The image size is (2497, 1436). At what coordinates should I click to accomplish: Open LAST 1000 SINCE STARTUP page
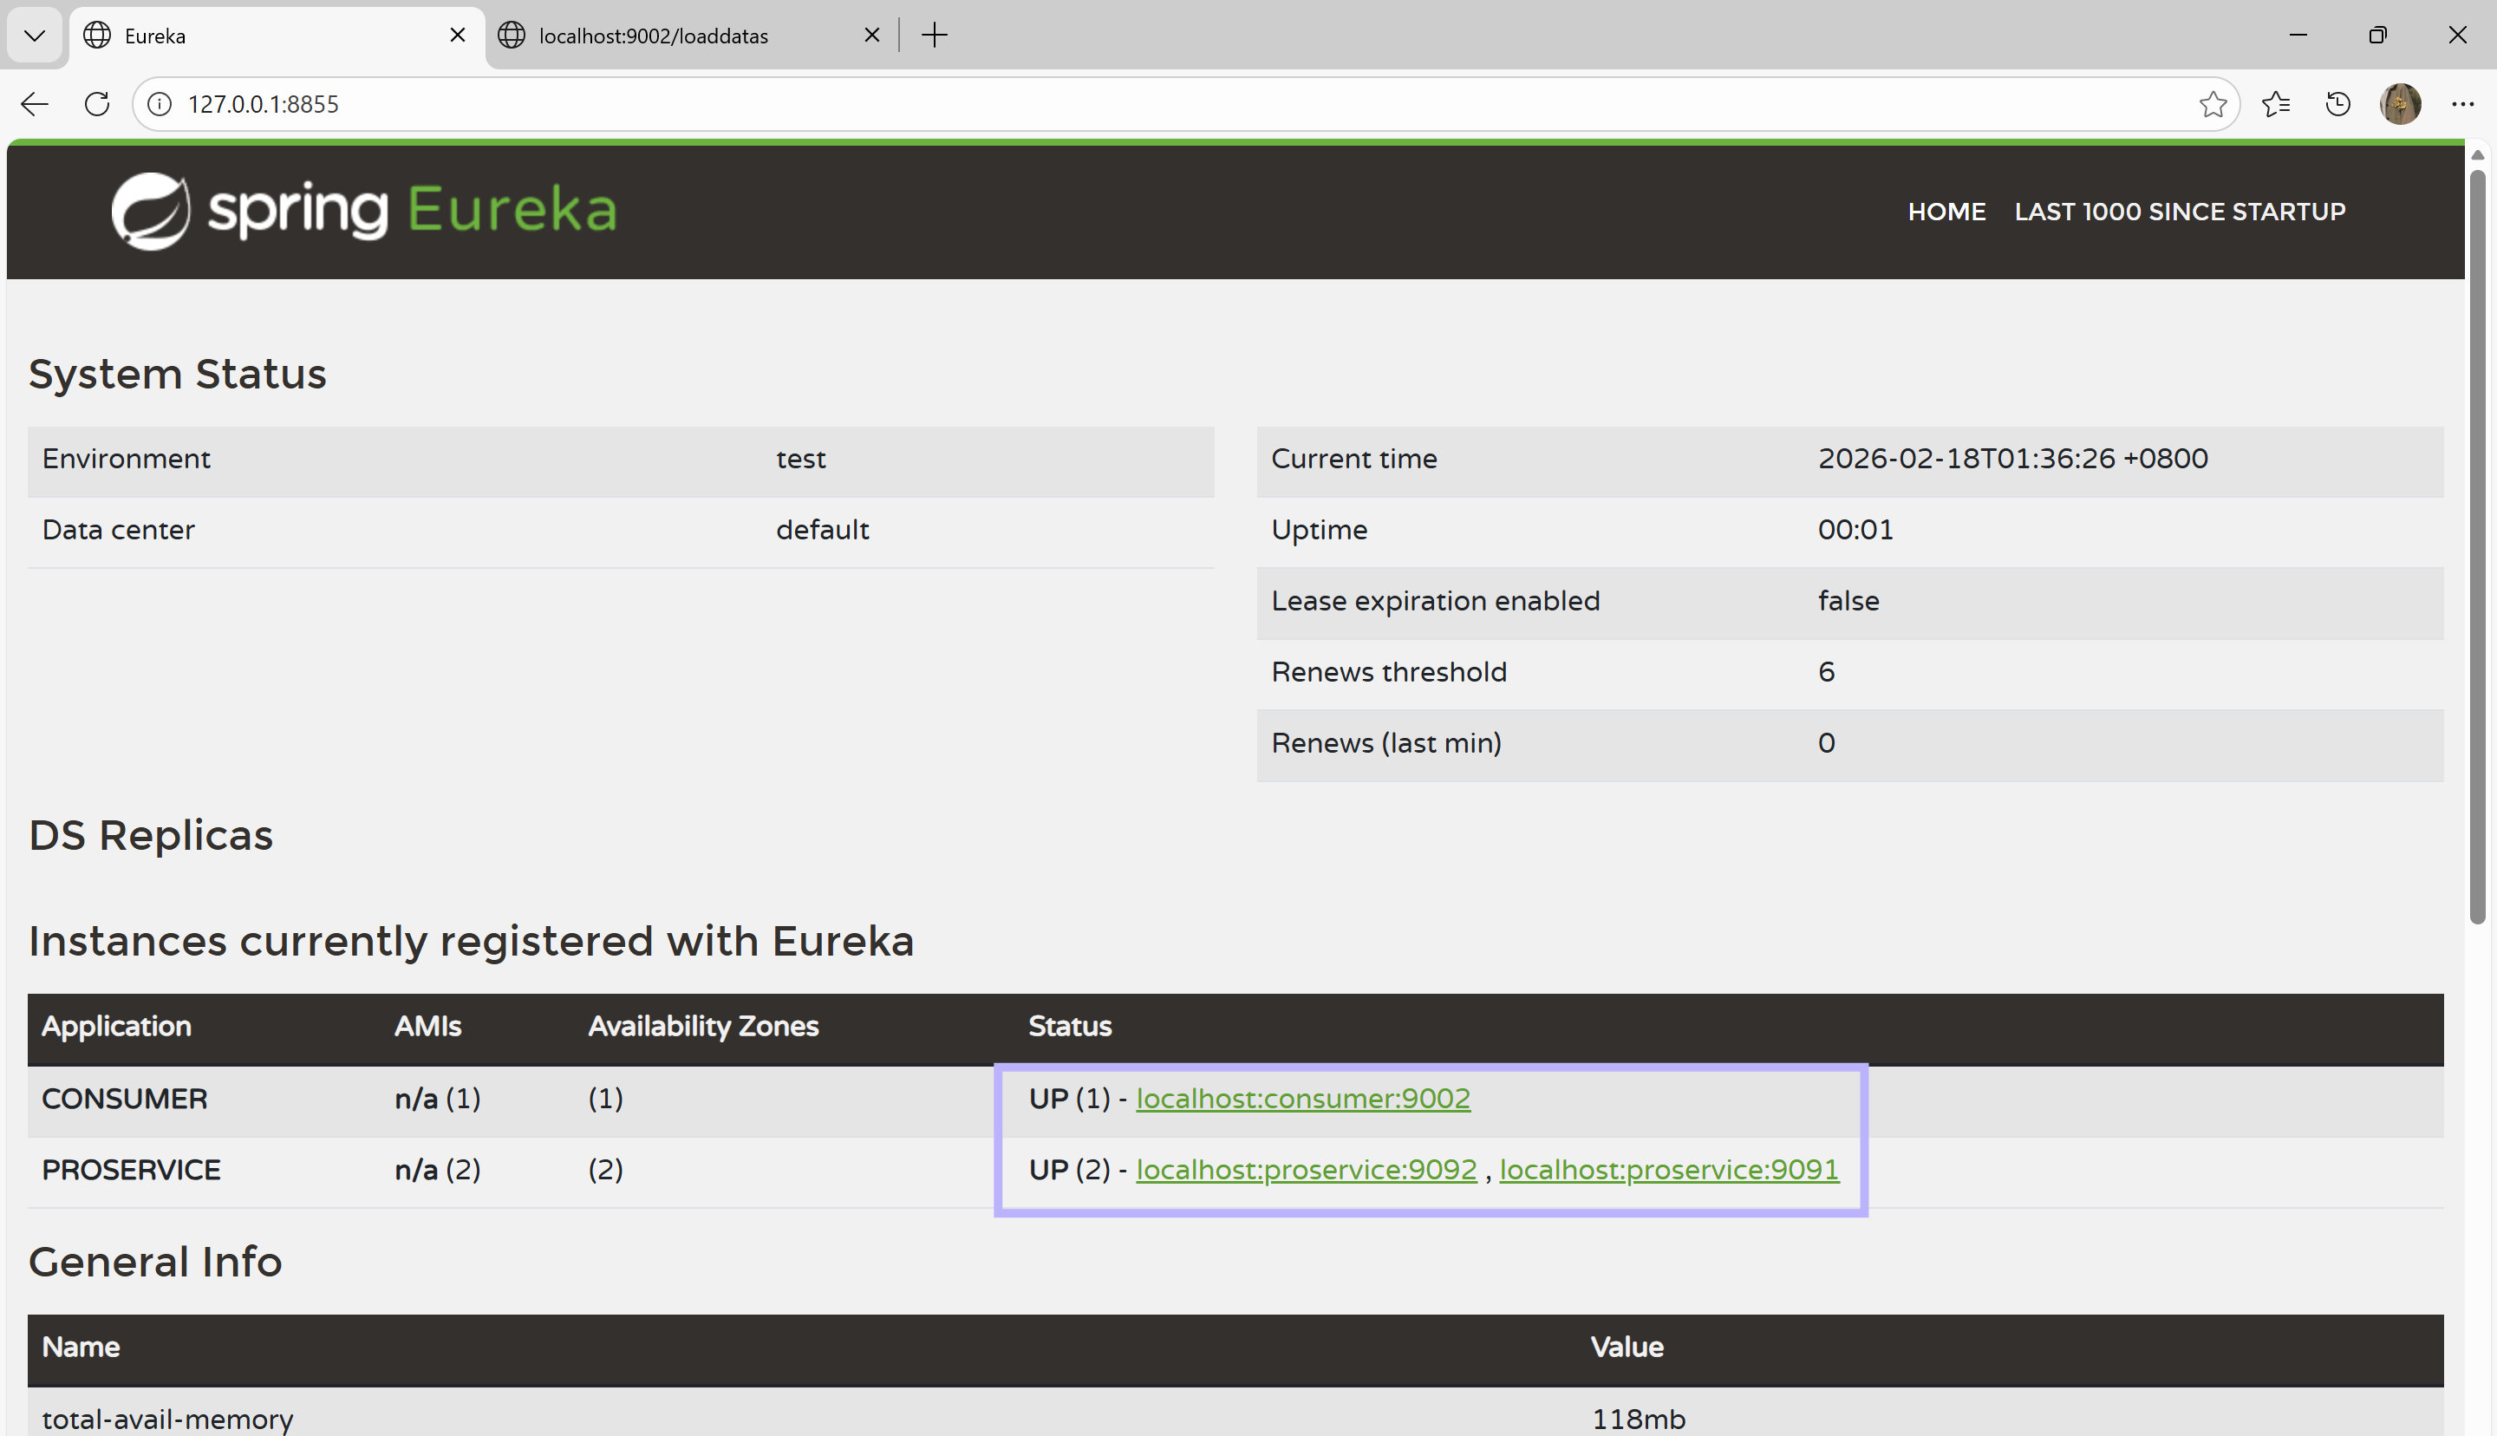click(x=2180, y=211)
